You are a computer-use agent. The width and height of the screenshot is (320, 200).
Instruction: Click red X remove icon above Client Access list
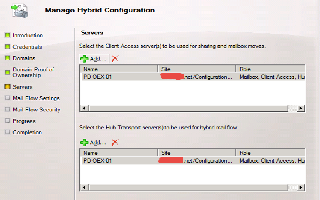[114, 59]
